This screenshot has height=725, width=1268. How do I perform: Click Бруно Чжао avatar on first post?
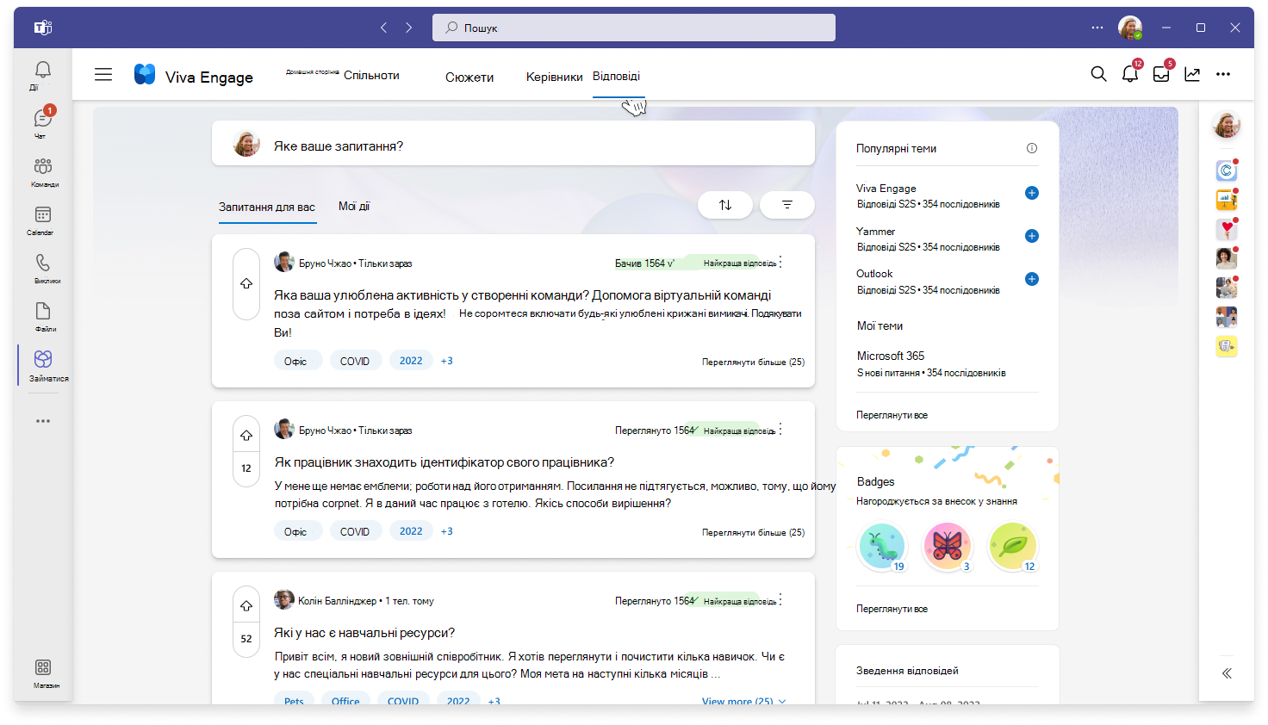(283, 262)
